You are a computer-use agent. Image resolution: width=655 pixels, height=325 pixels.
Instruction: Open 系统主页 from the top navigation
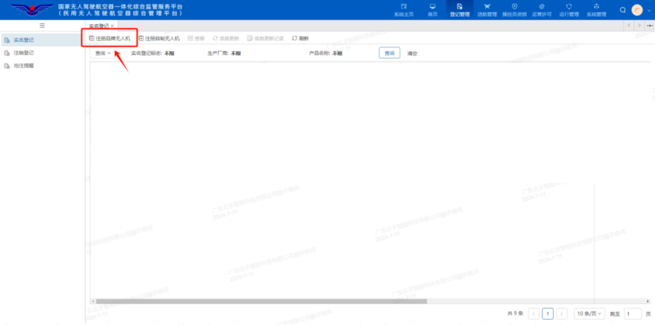tap(403, 10)
